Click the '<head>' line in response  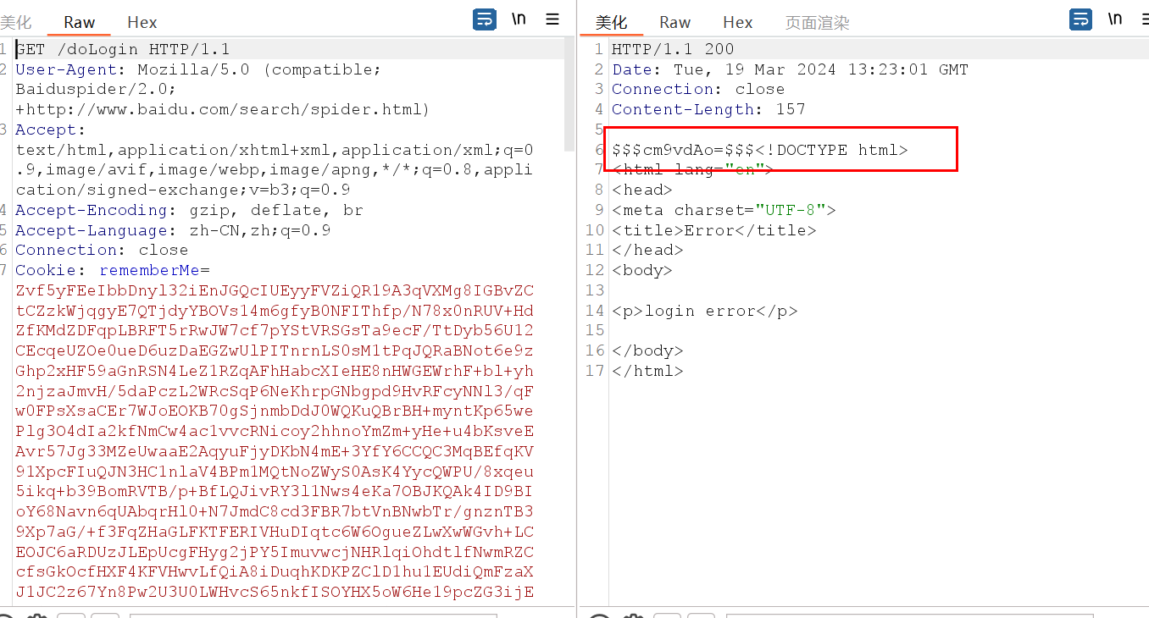[641, 190]
